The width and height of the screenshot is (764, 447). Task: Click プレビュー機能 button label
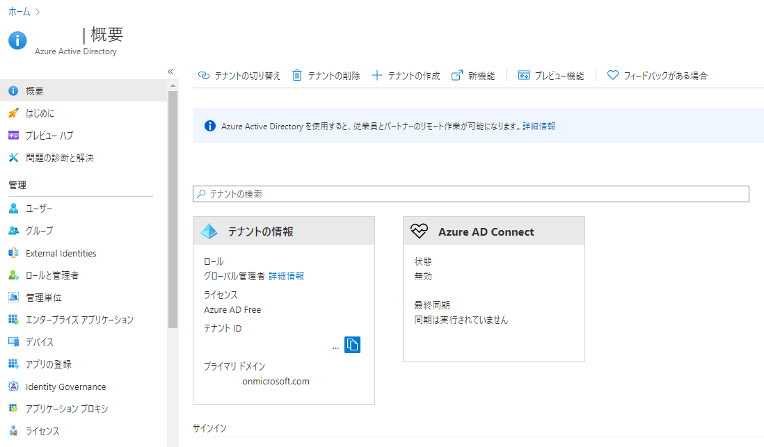tap(559, 76)
